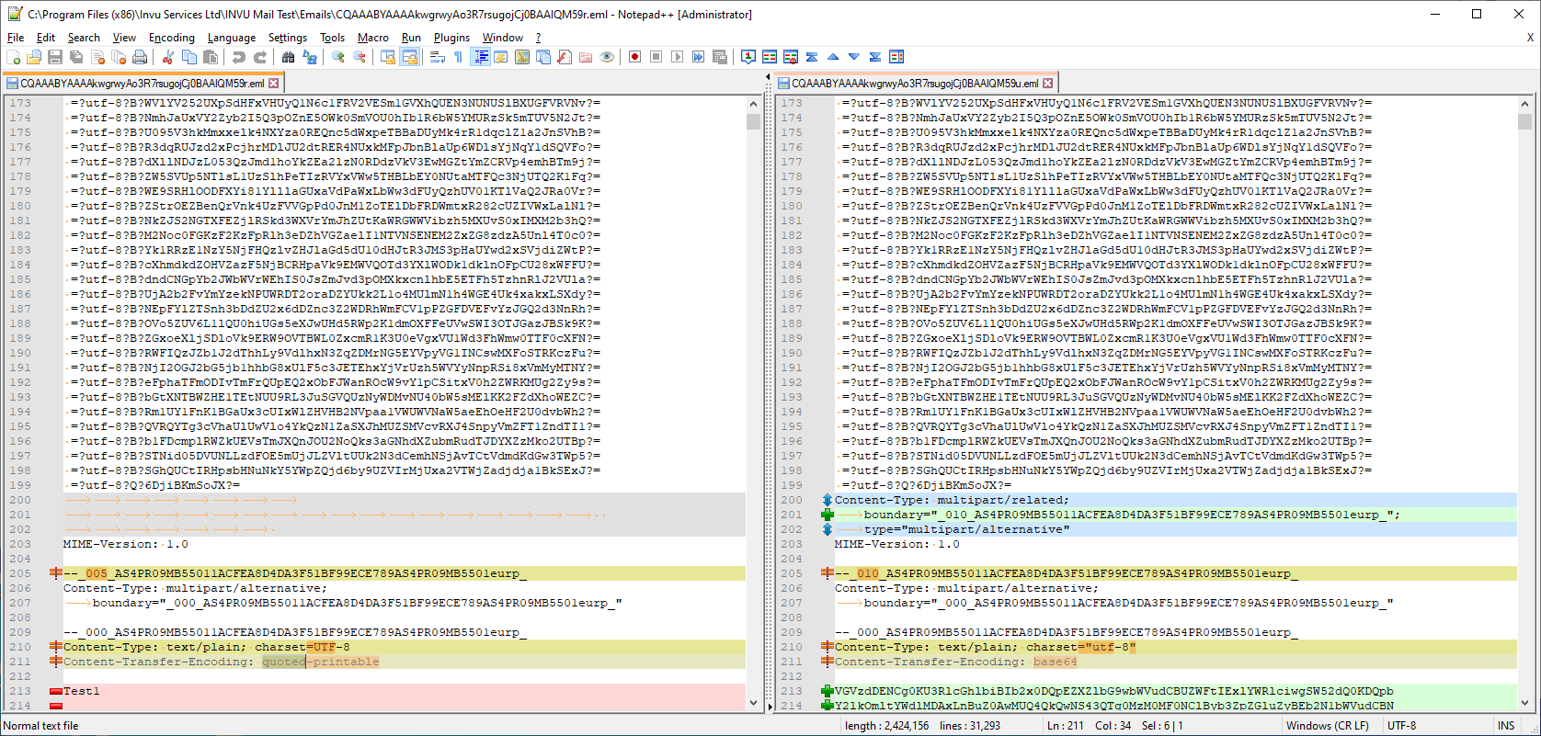Open the Replace dialog icon
1541x736 pixels.
click(310, 57)
